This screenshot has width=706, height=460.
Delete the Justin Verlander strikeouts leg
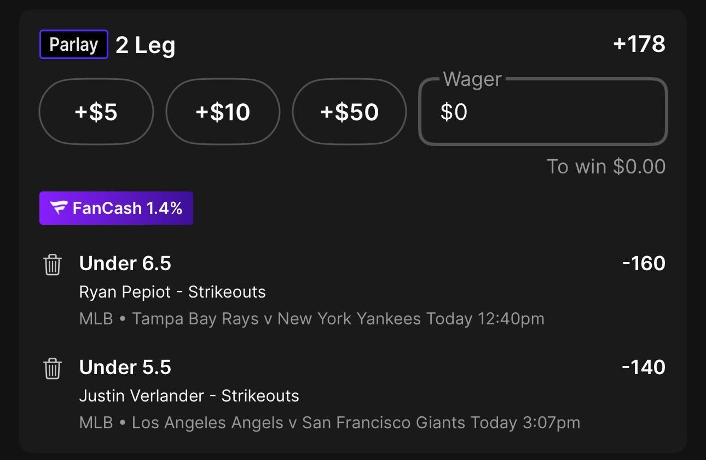[x=52, y=369]
